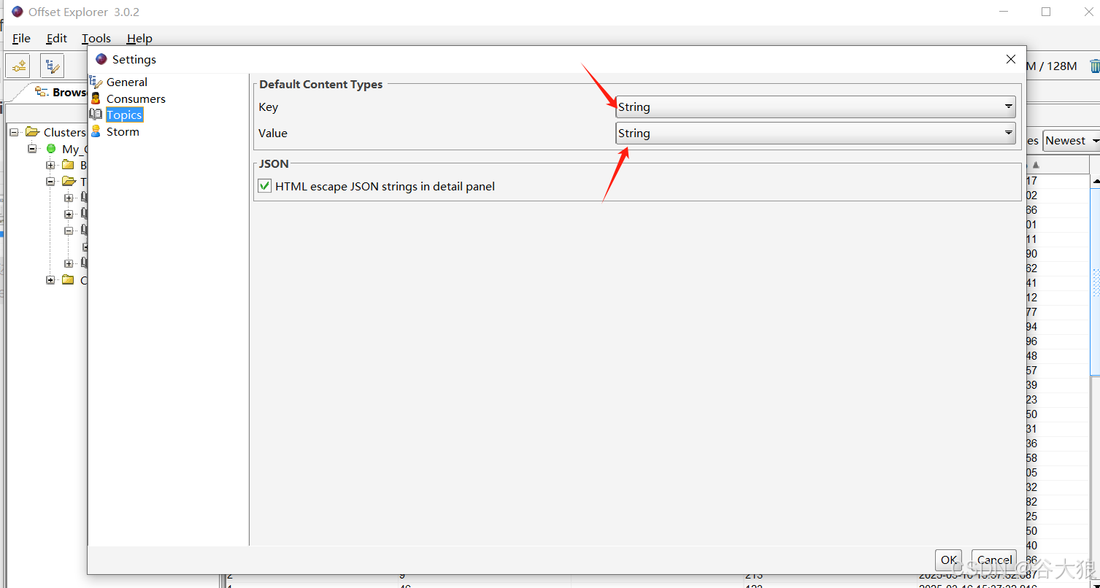
Task: Open the Value content type dropdown
Action: point(815,134)
